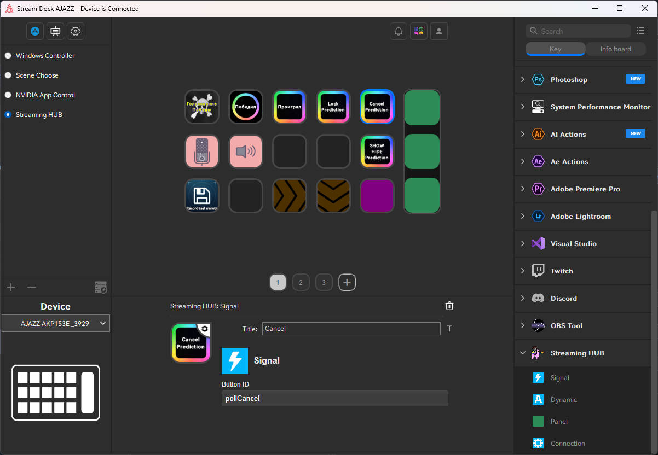Switch to the Info board tab
The image size is (658, 455).
point(616,49)
